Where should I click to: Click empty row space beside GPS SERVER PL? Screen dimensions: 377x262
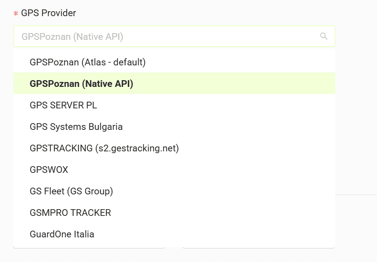[x=216, y=105]
